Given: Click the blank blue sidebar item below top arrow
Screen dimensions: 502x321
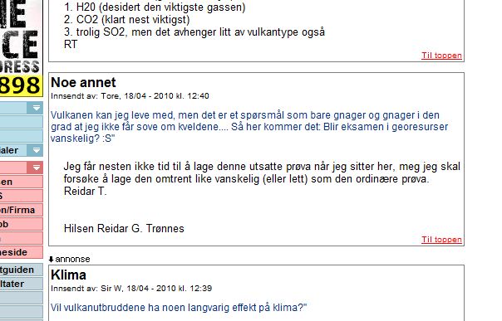Looking at the screenshot, I should coord(21,122).
